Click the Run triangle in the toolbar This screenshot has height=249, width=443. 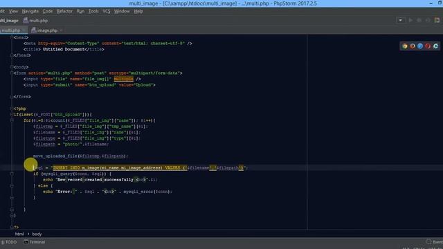pos(410,20)
